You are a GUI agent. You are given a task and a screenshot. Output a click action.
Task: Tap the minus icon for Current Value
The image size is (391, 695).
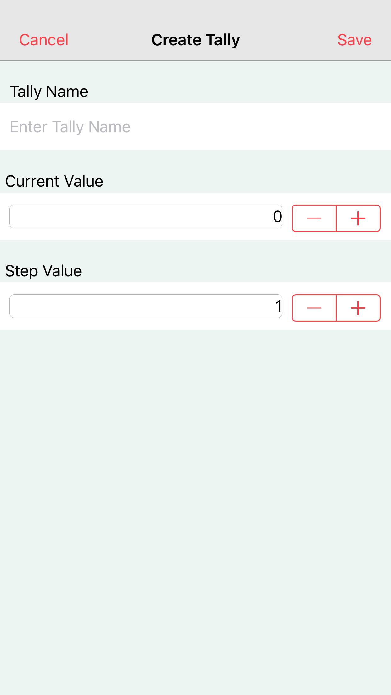pos(314,218)
